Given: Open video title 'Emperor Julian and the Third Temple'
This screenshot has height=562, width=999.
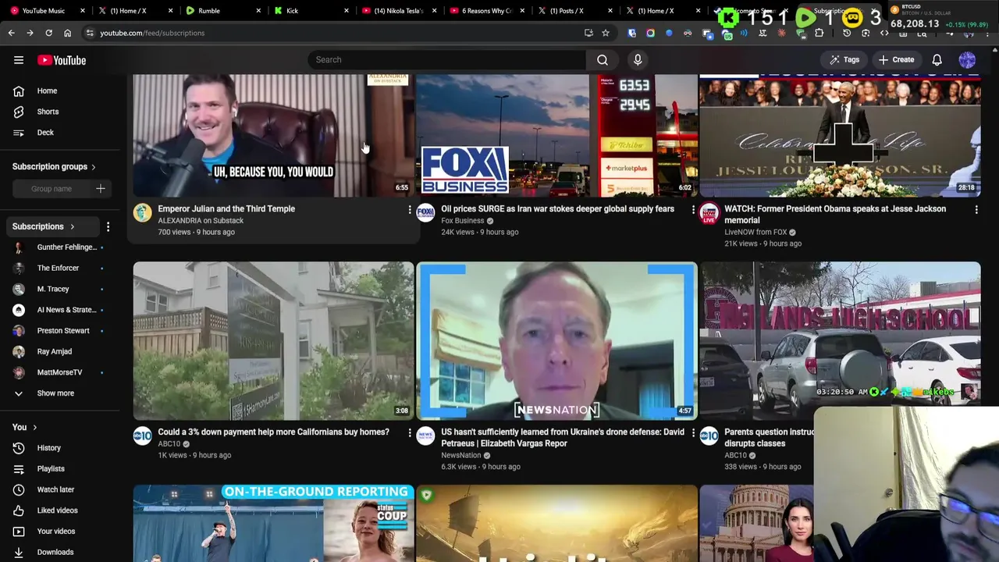Looking at the screenshot, I should pyautogui.click(x=226, y=209).
